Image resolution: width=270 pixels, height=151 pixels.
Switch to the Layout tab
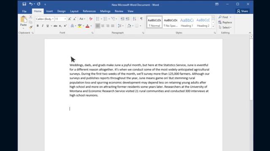[x=74, y=11]
